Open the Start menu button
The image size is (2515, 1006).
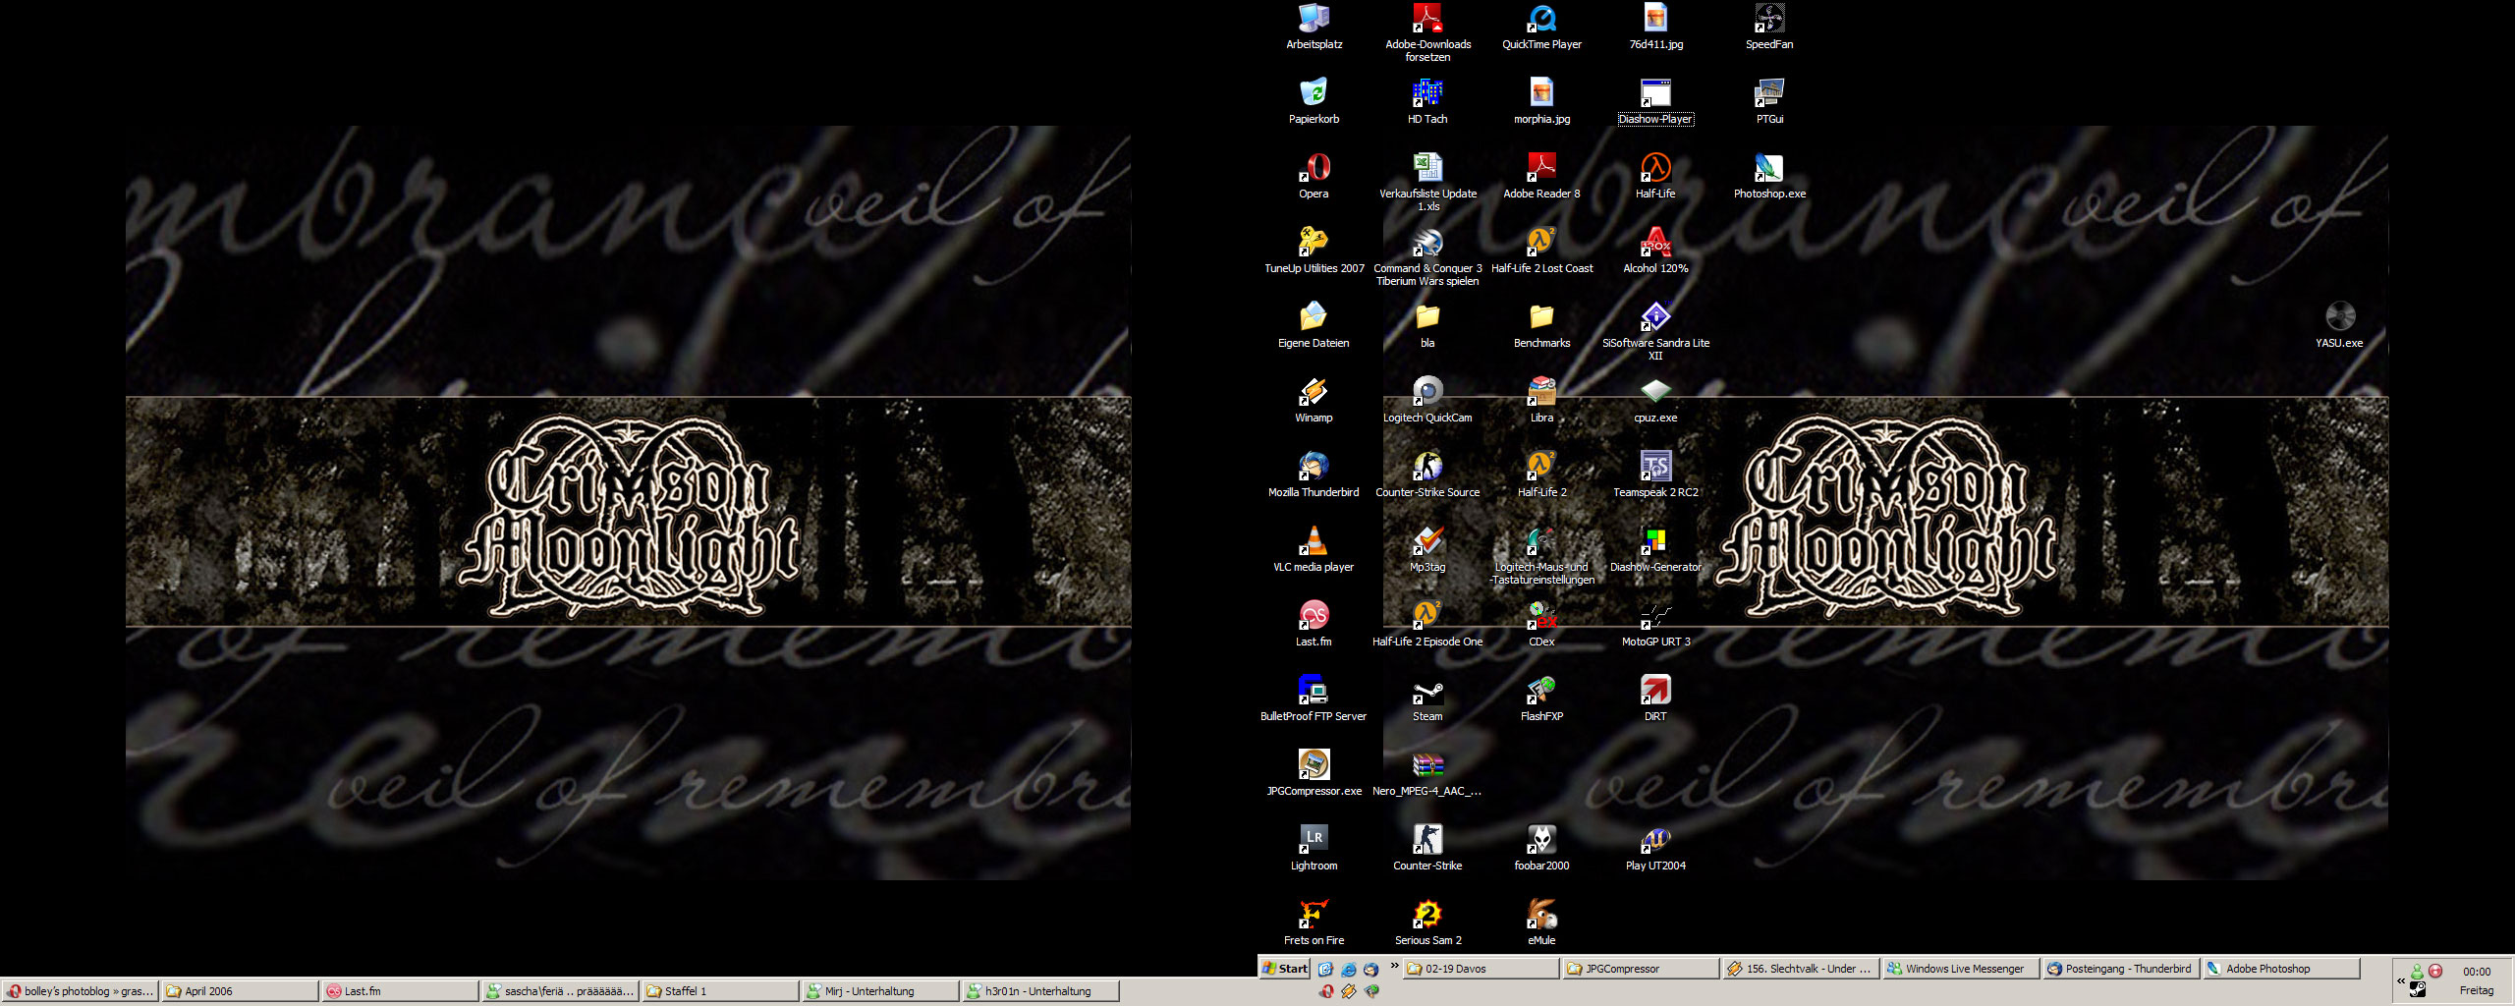(x=1285, y=969)
